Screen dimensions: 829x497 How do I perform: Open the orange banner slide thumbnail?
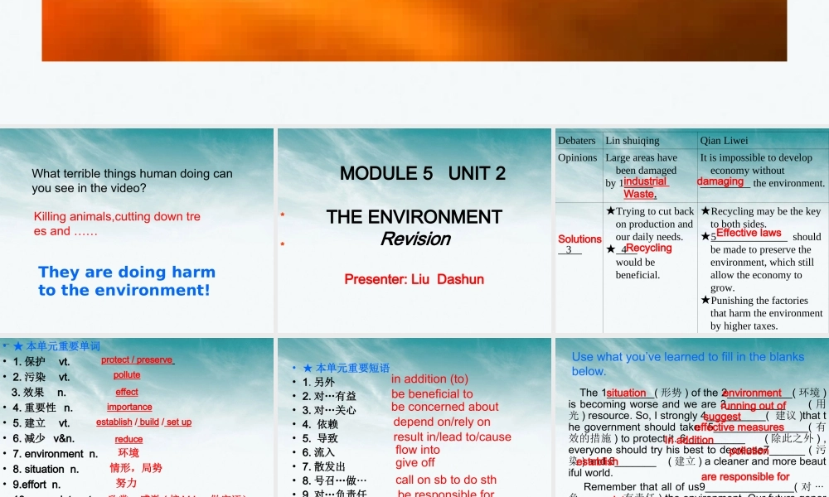[x=414, y=31]
